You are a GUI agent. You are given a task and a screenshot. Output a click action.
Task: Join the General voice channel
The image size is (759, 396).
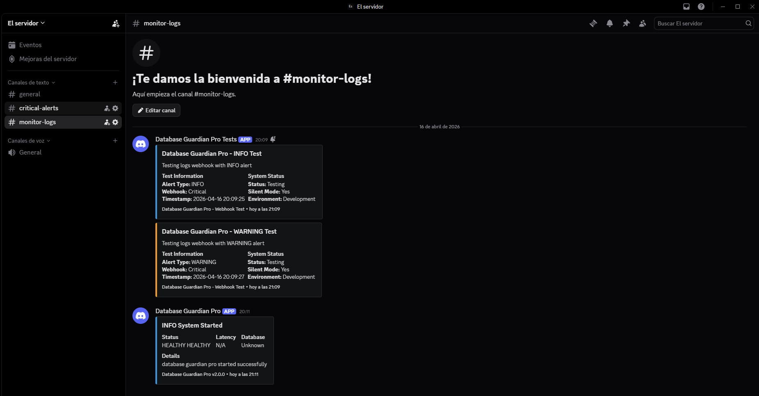click(x=63, y=152)
